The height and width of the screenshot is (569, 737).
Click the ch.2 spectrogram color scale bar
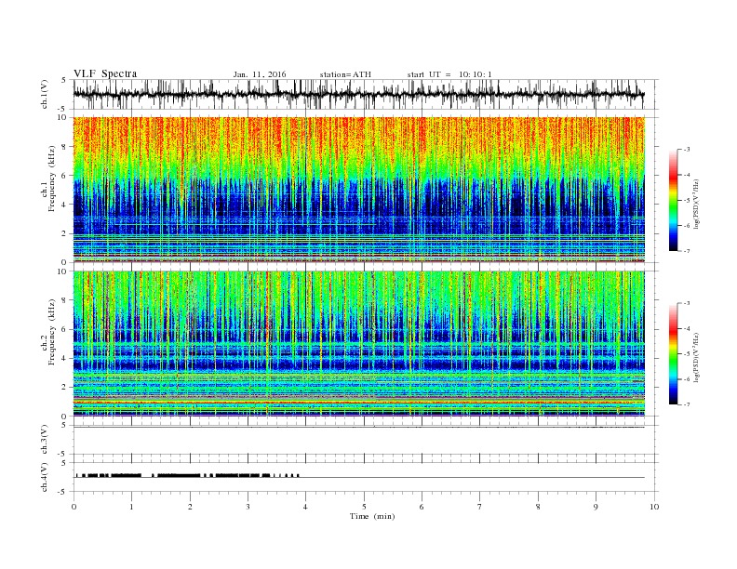point(673,354)
